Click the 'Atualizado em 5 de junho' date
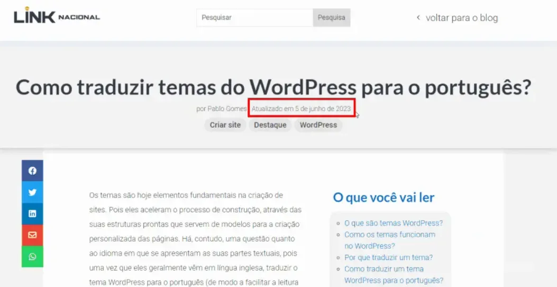The image size is (557, 287). click(301, 109)
